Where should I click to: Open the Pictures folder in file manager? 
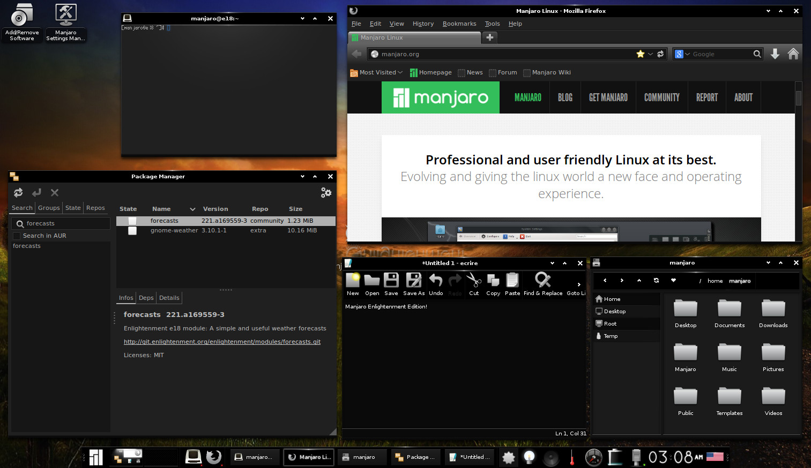(x=773, y=358)
